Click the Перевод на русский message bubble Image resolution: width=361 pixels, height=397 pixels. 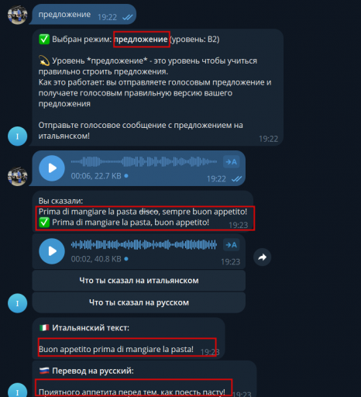144,379
